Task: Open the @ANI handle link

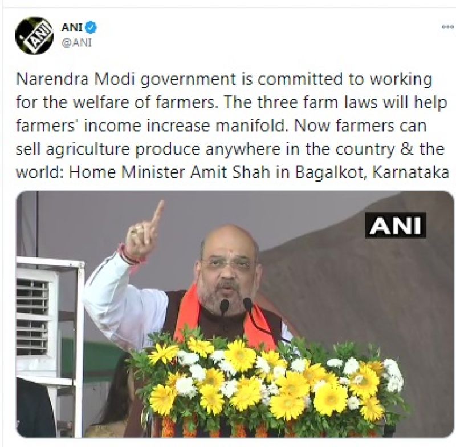Action: [x=77, y=43]
